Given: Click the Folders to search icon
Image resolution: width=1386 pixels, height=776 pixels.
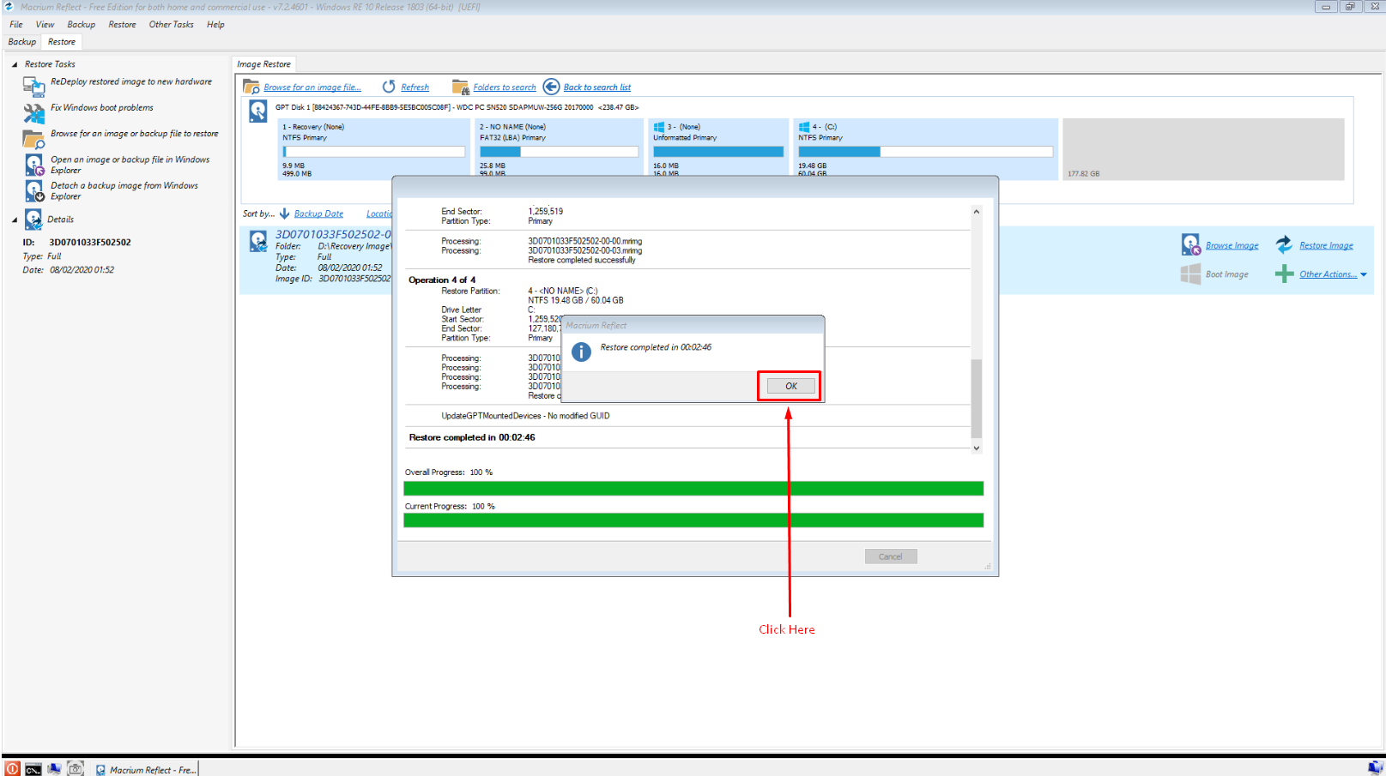Looking at the screenshot, I should pyautogui.click(x=460, y=87).
